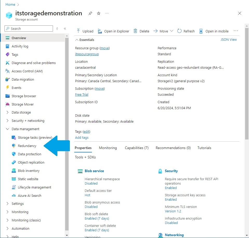Click the Networking heading link

tap(174, 235)
